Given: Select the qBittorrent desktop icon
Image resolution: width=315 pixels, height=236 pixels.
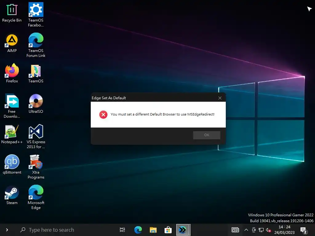Looking at the screenshot, I should 12,165.
